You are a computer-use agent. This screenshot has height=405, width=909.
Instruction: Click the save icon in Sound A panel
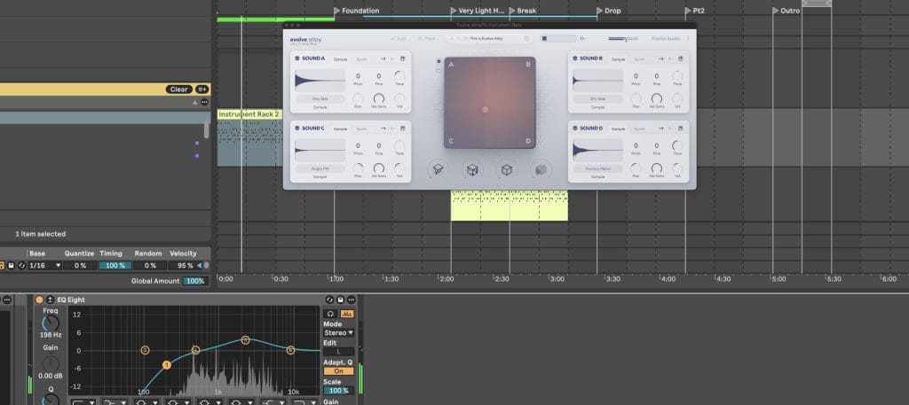pos(403,58)
